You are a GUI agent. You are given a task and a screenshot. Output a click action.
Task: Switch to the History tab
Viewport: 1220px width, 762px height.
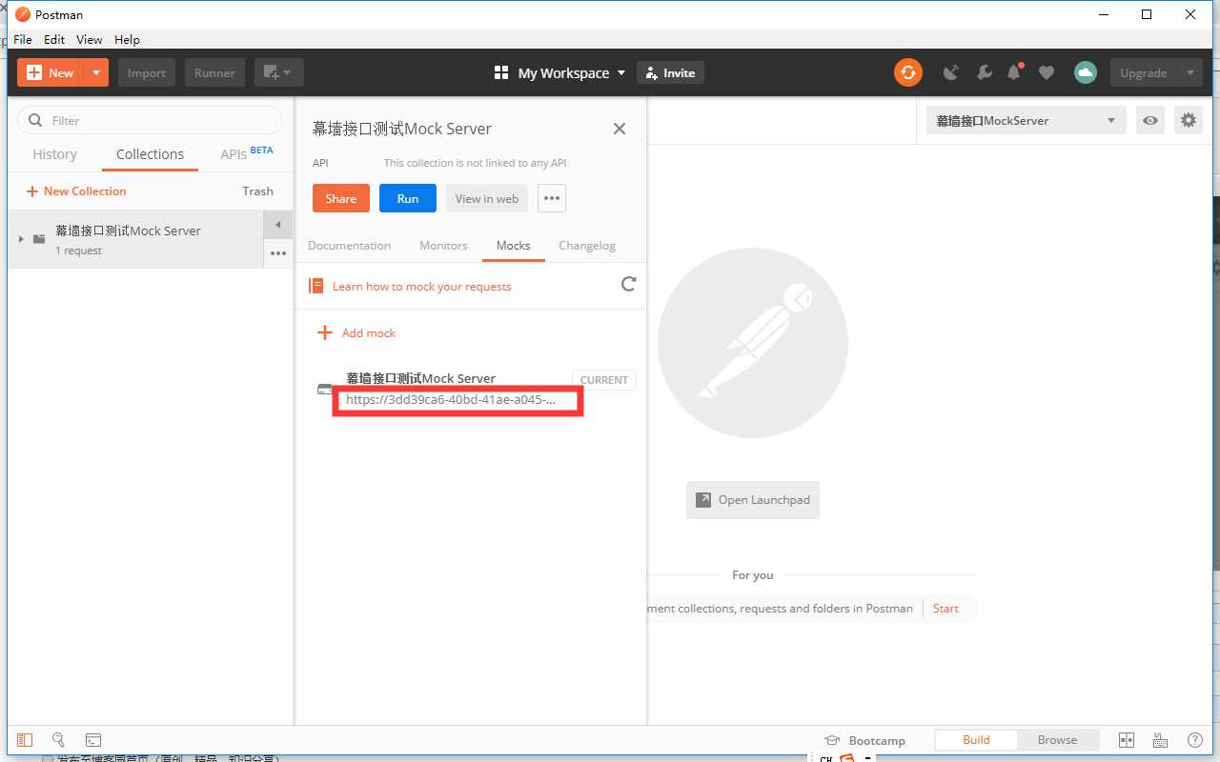[x=54, y=154]
